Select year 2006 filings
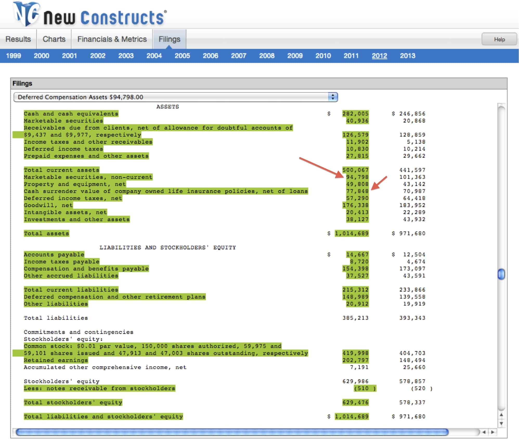 click(x=211, y=56)
